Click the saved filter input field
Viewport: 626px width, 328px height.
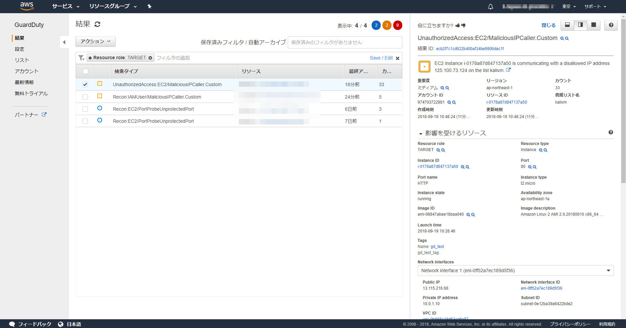tap(345, 42)
